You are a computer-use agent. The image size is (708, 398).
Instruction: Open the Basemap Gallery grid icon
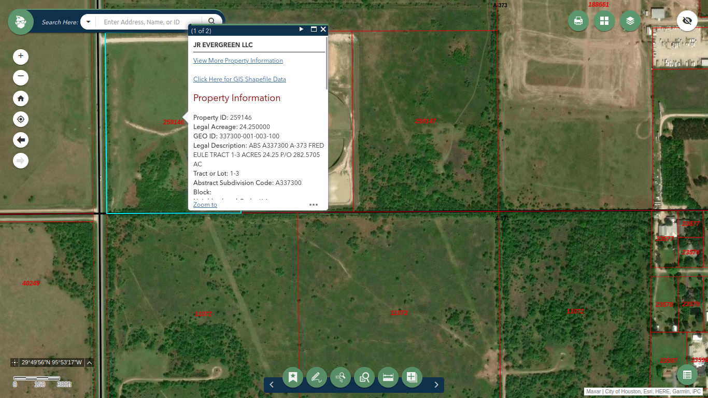[604, 21]
